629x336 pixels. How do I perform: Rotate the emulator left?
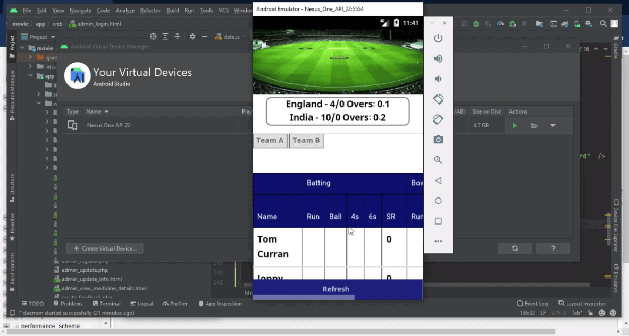click(x=438, y=99)
